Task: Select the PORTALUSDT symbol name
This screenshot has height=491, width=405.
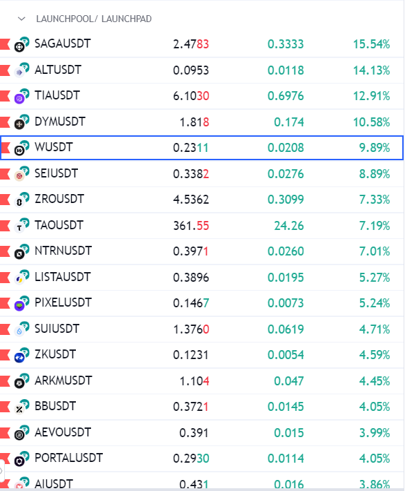Action: (x=68, y=458)
